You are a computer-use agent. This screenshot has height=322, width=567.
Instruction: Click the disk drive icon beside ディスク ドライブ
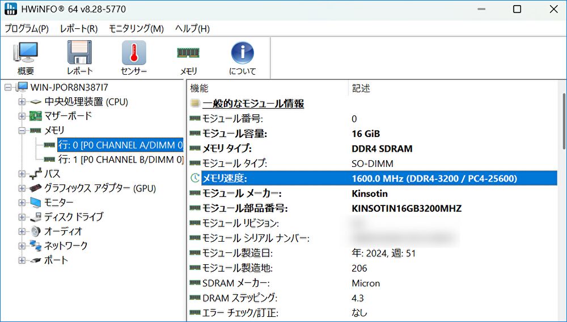click(35, 217)
